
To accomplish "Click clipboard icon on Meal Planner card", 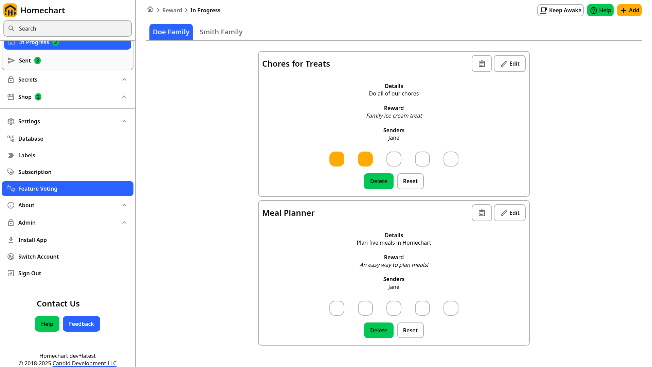I will click(482, 213).
